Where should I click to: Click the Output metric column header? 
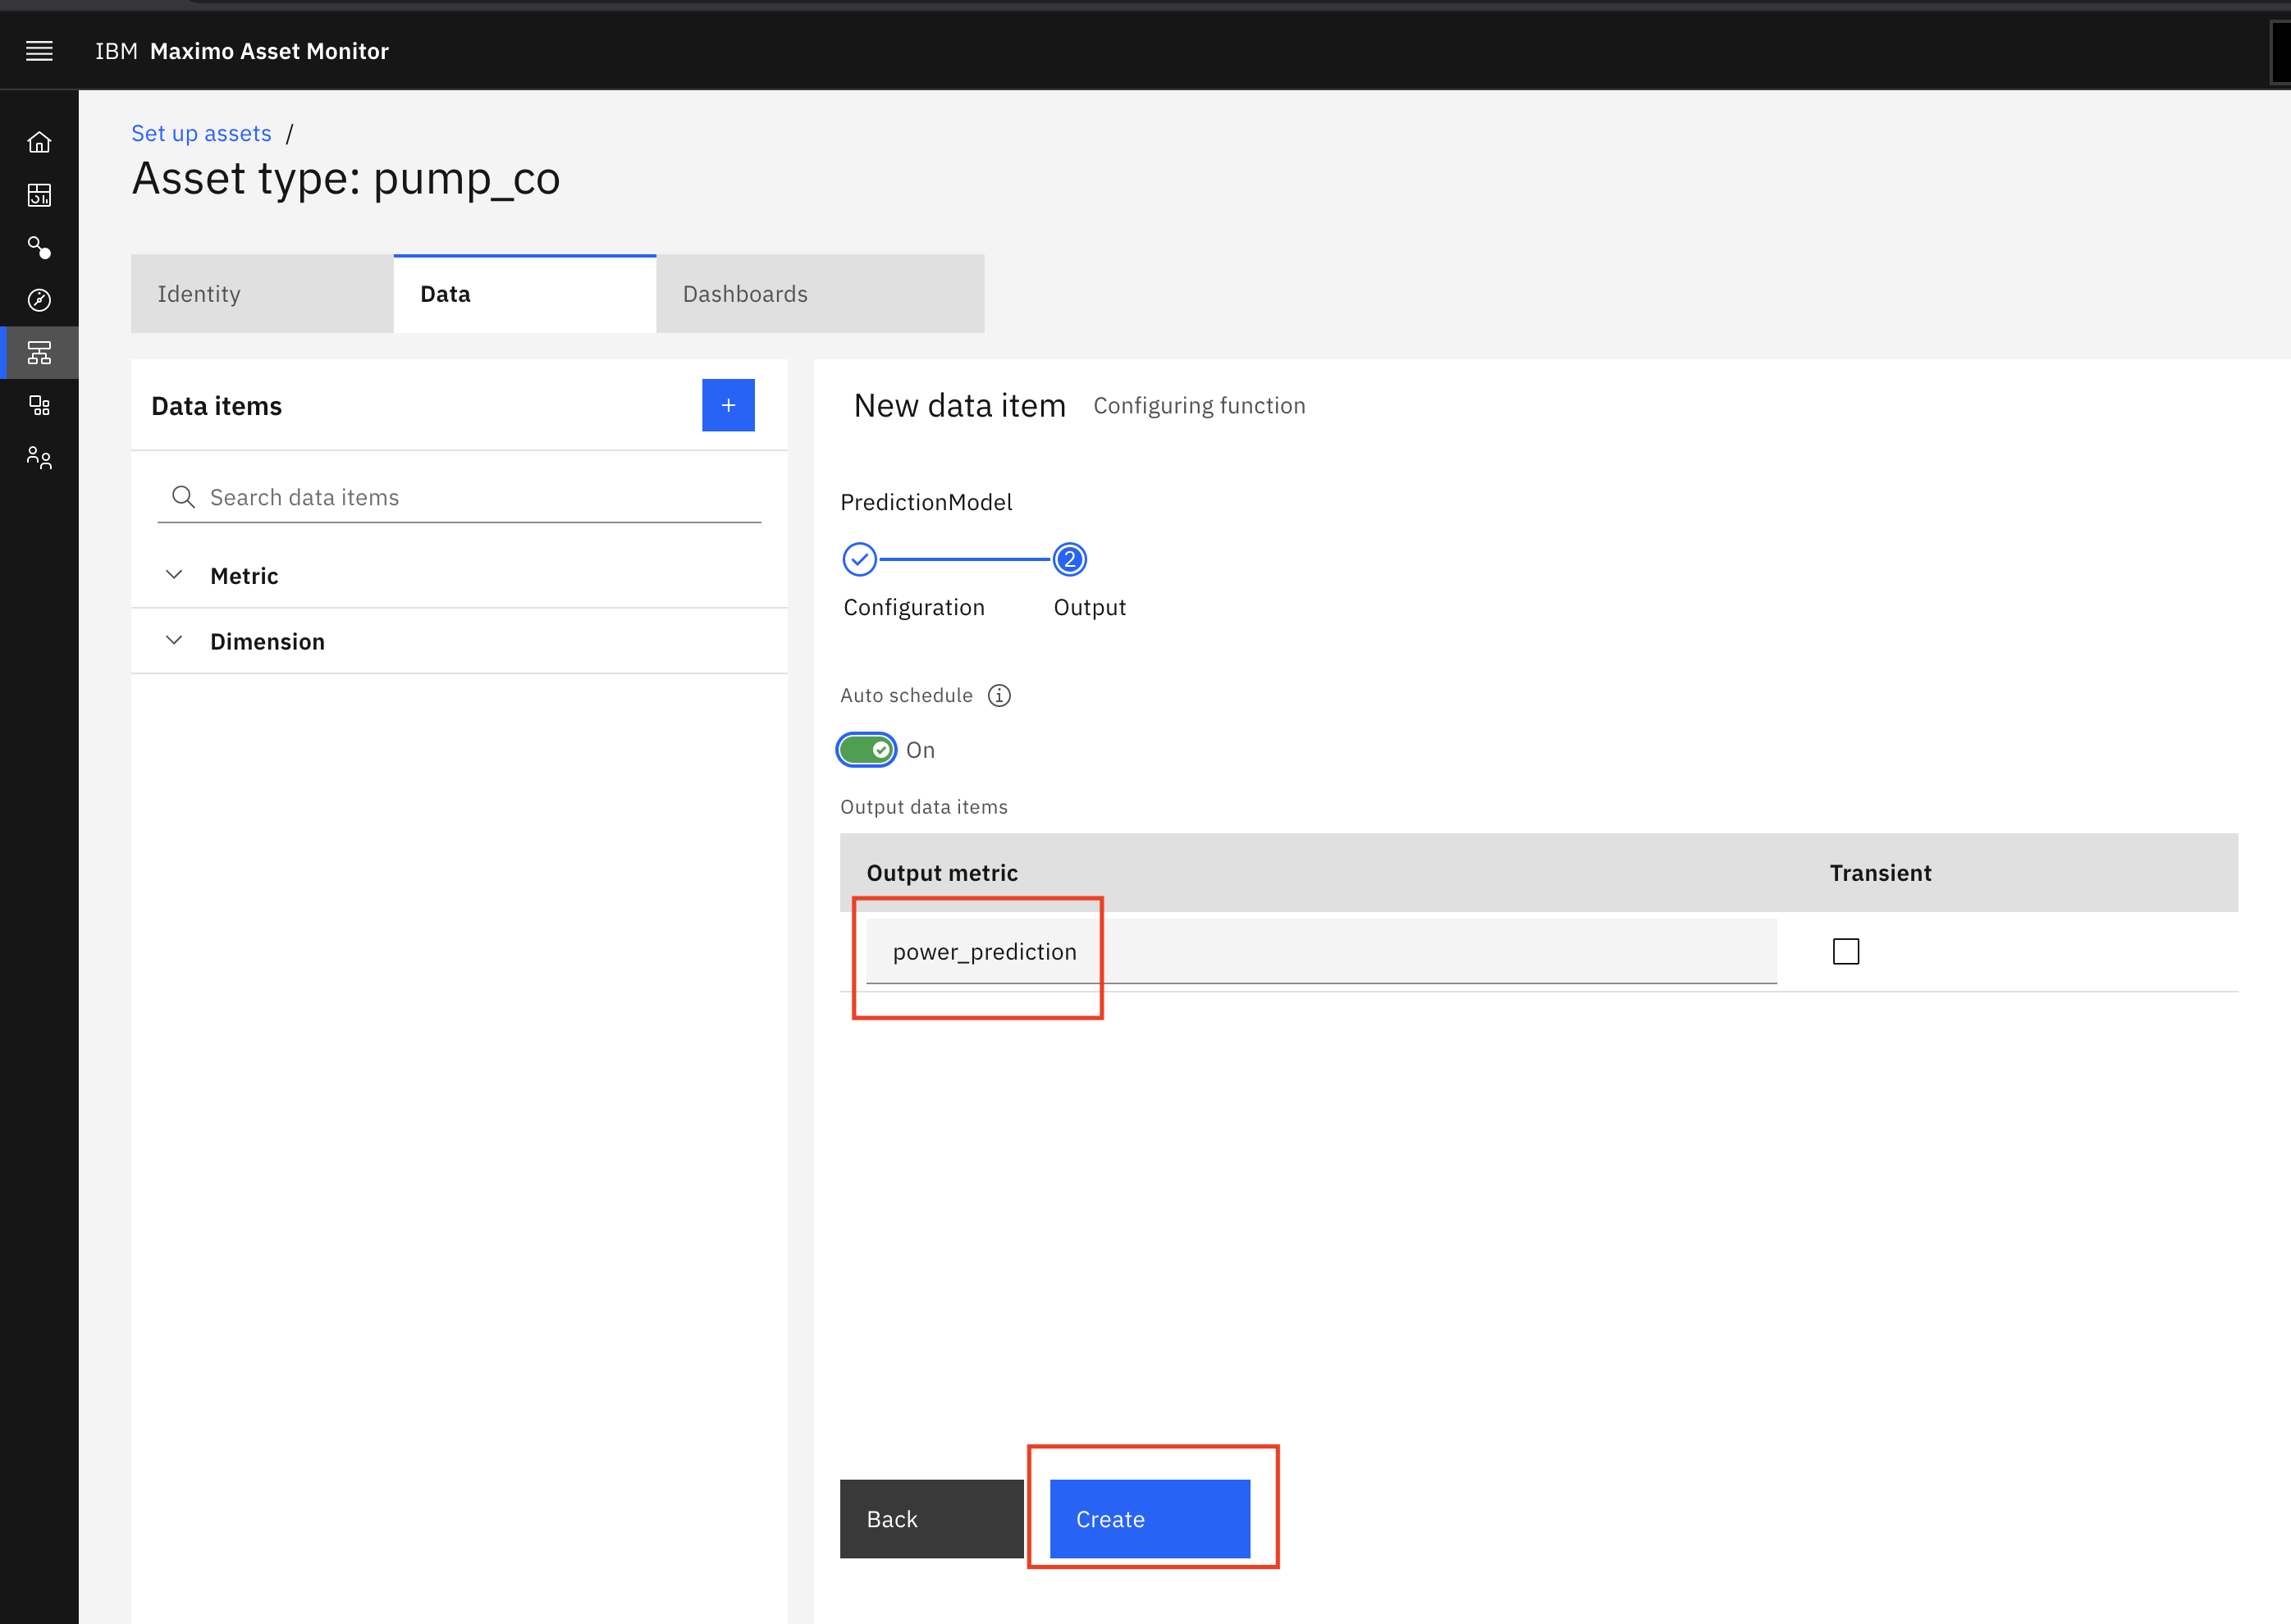click(941, 873)
